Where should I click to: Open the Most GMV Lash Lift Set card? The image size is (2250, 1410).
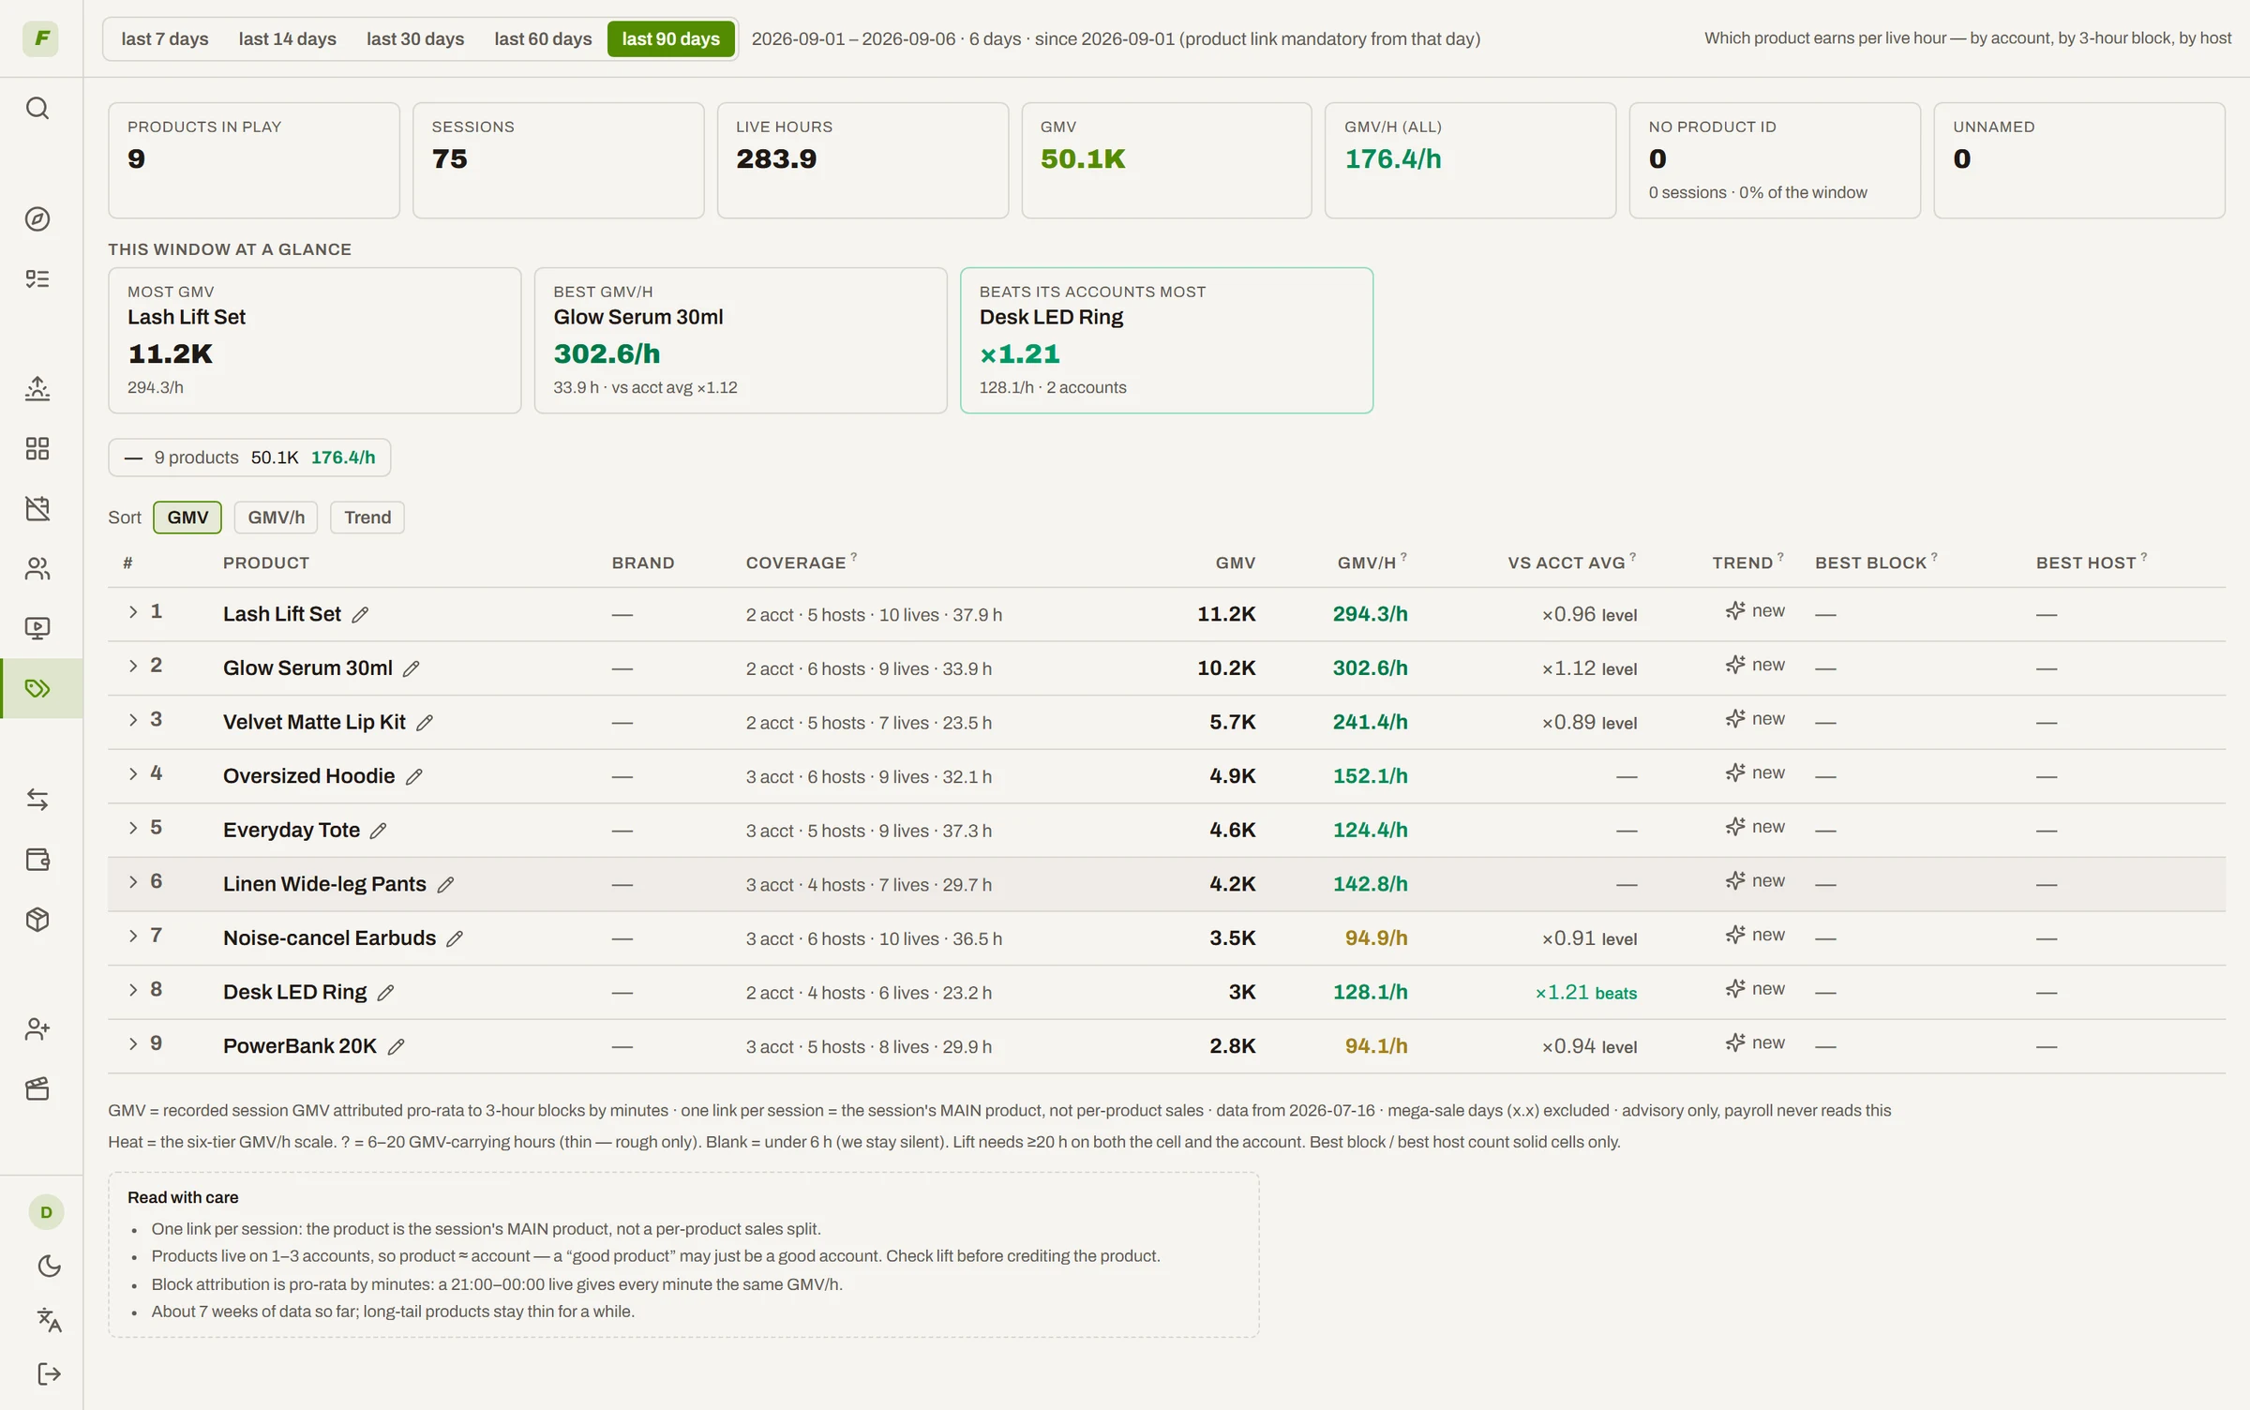tap(314, 340)
